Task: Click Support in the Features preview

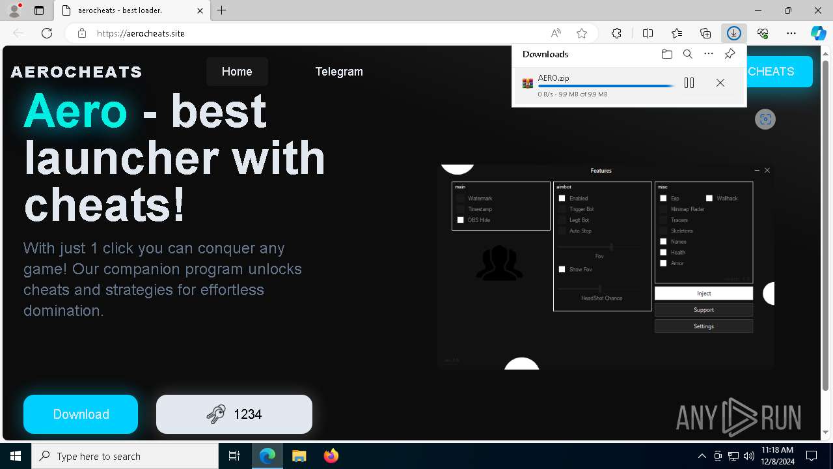Action: tap(703, 310)
